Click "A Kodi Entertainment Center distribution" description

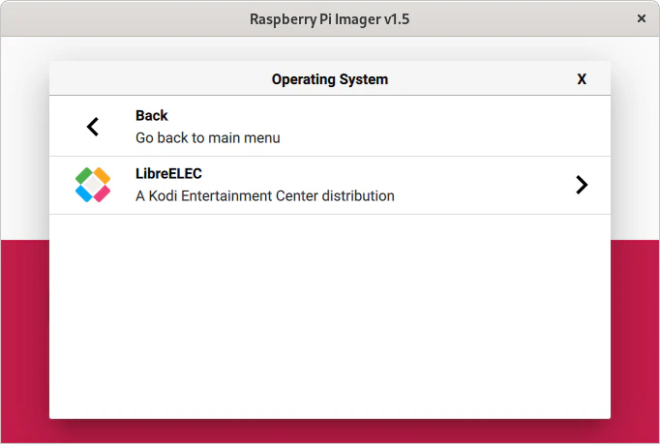point(265,195)
